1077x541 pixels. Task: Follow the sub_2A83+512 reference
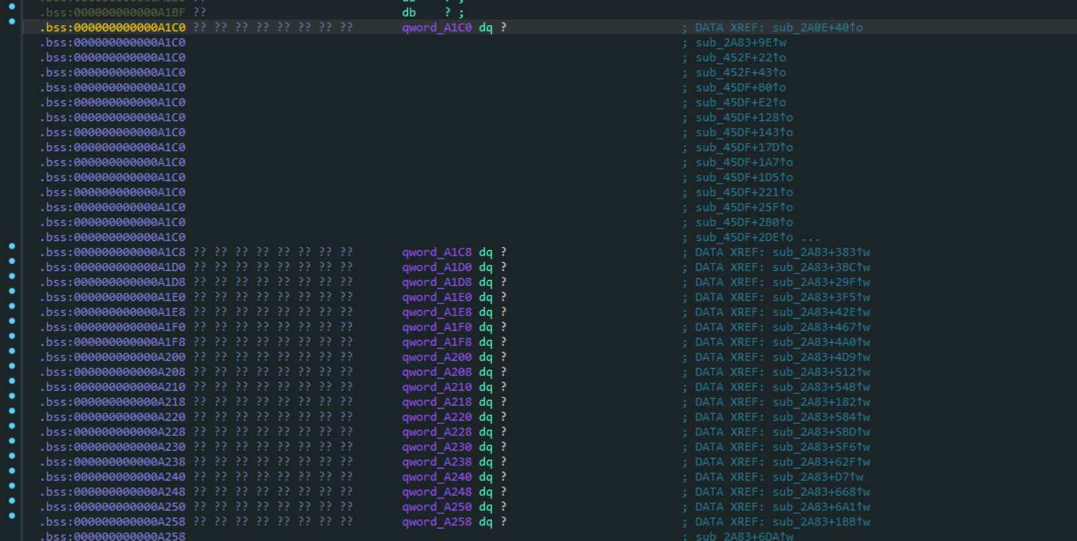pyautogui.click(x=822, y=372)
